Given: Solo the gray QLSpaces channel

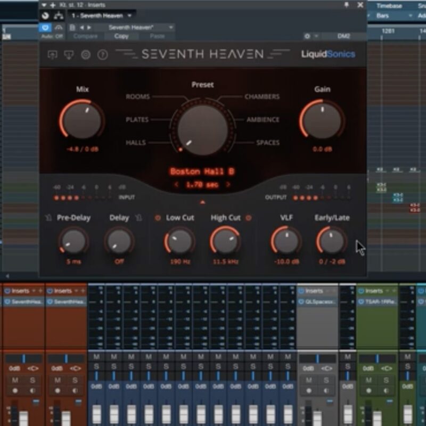Looking at the screenshot, I should tap(326, 380).
